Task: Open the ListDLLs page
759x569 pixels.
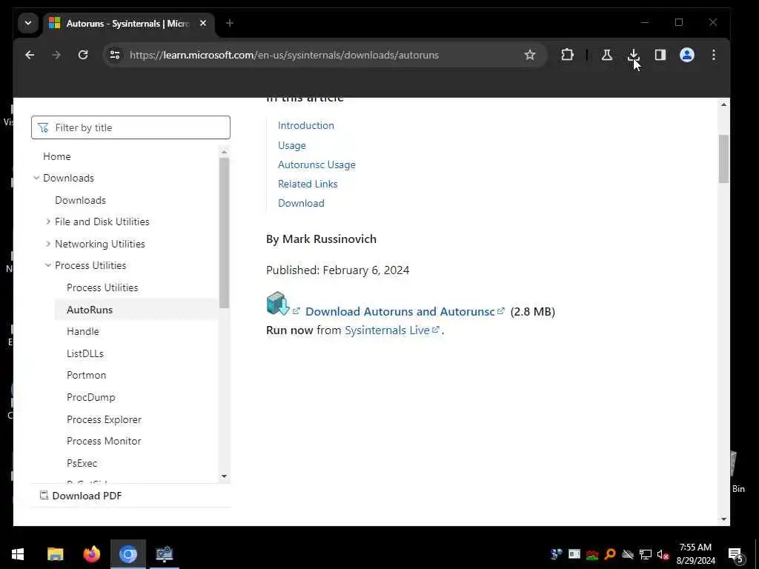Action: click(x=85, y=353)
